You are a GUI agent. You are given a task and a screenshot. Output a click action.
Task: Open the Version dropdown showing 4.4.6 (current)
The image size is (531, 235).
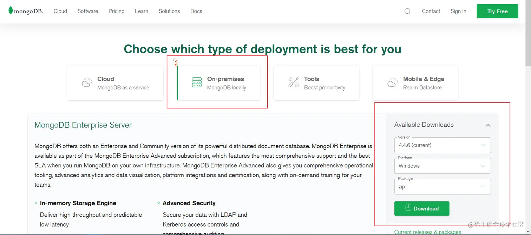click(x=442, y=145)
